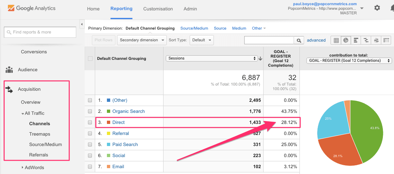Switch to pivot table view

386,40
